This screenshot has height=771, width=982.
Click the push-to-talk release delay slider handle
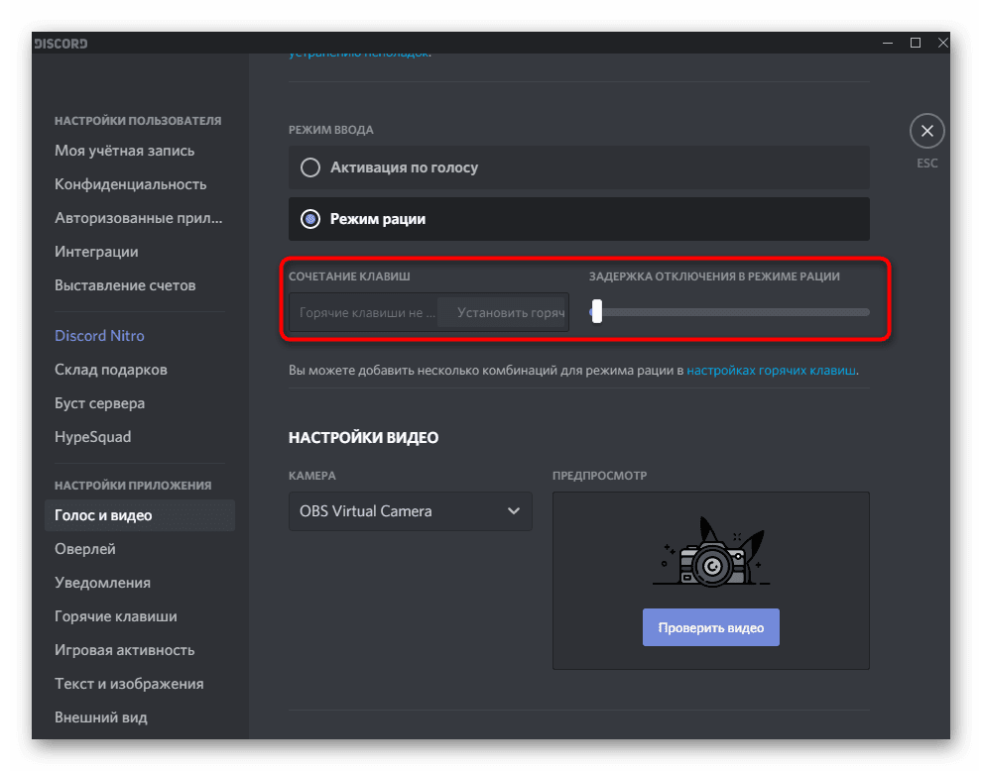point(597,311)
